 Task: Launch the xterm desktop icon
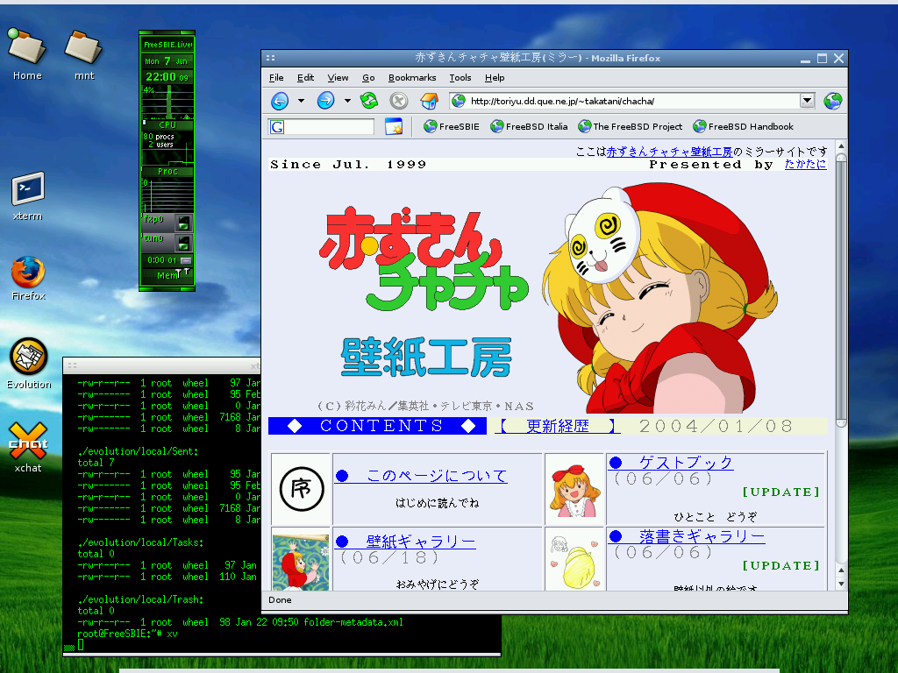pos(27,196)
